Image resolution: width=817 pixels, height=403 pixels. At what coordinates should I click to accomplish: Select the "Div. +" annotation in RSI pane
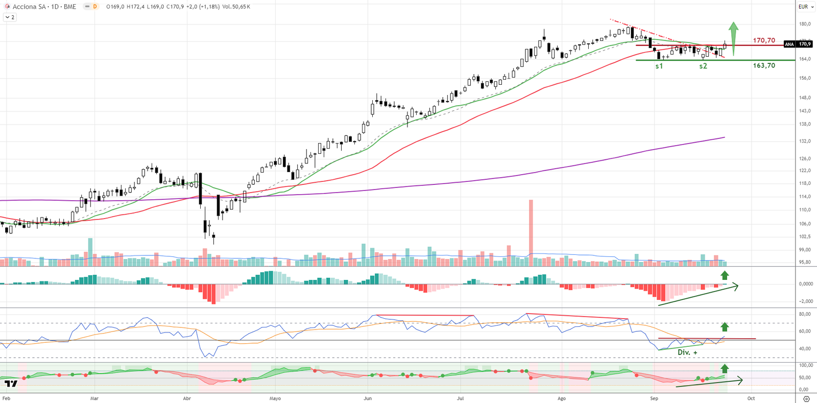coord(687,352)
